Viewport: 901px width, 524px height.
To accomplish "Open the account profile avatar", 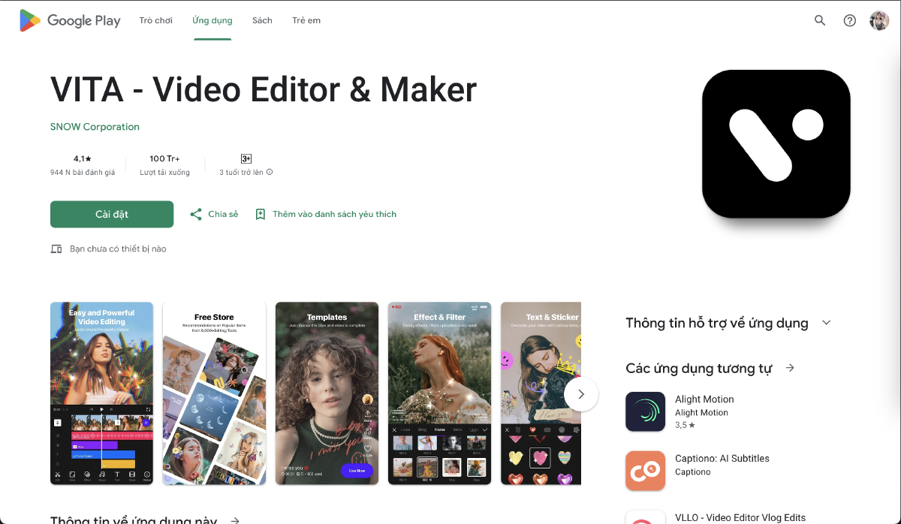I will pos(879,20).
